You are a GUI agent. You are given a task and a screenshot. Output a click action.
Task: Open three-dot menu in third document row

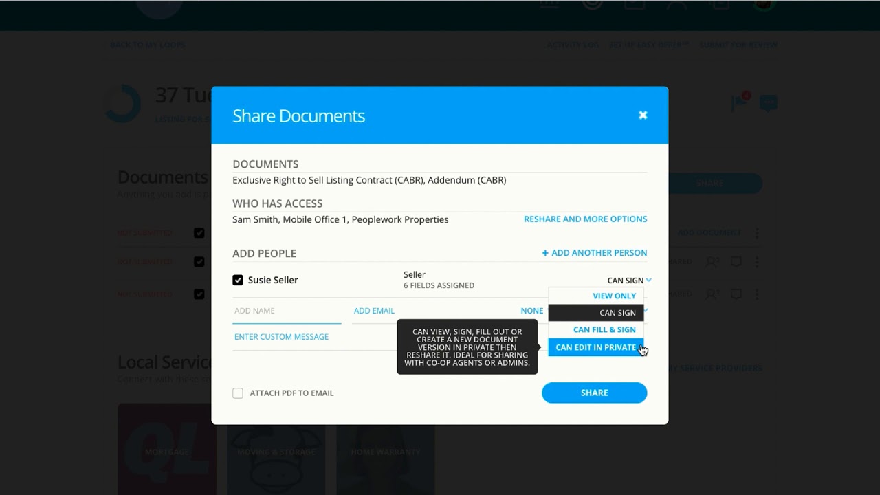tap(756, 294)
